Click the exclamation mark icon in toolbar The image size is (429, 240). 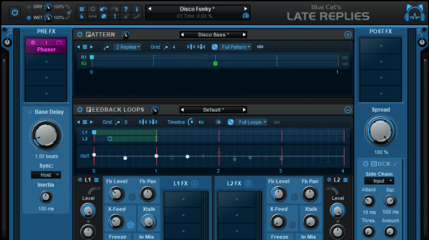pos(115,16)
